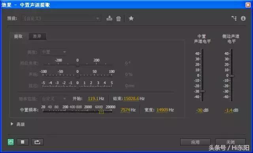Open the 频率范围 dropdown
This screenshot has width=253, height=153.
(53, 98)
